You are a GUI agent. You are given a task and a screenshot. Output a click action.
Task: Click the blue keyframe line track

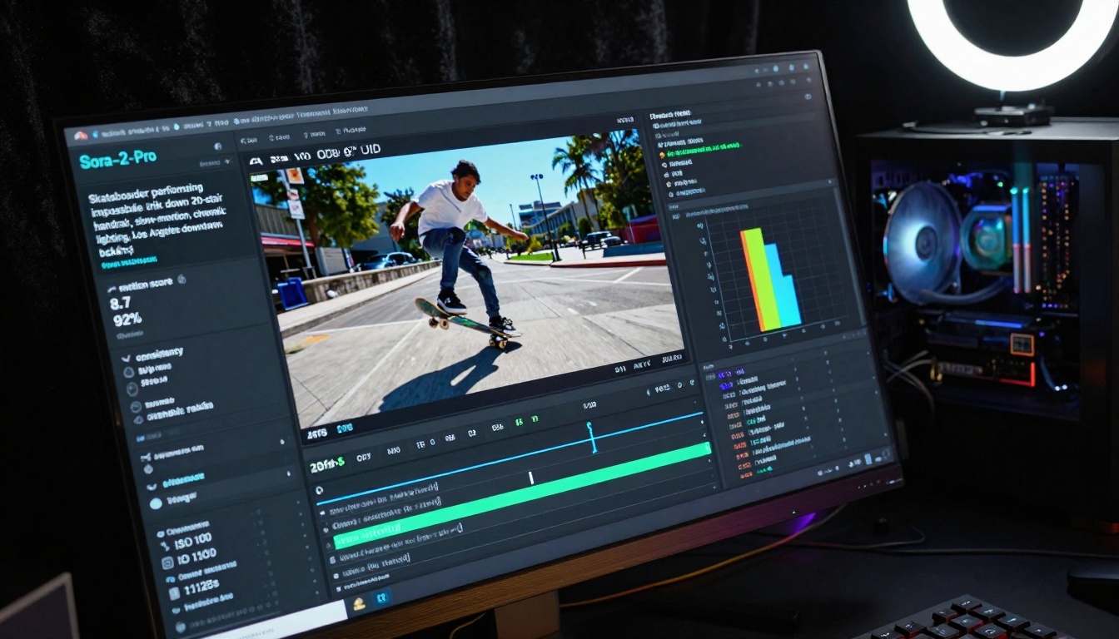coord(510,457)
